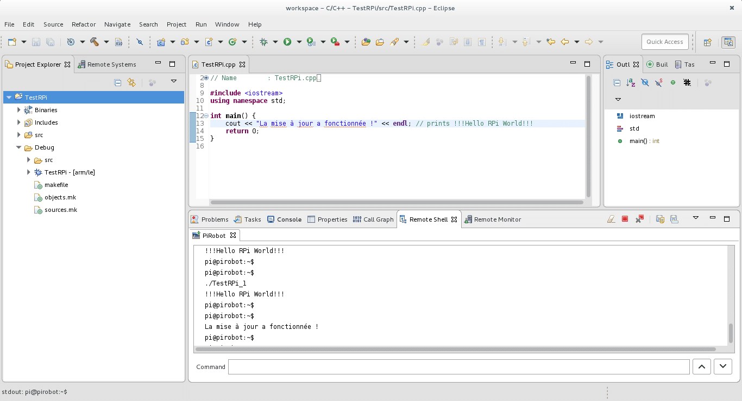Image resolution: width=742 pixels, height=401 pixels.
Task: Toggle alphabetical Sort in Outline view
Action: [x=631, y=82]
